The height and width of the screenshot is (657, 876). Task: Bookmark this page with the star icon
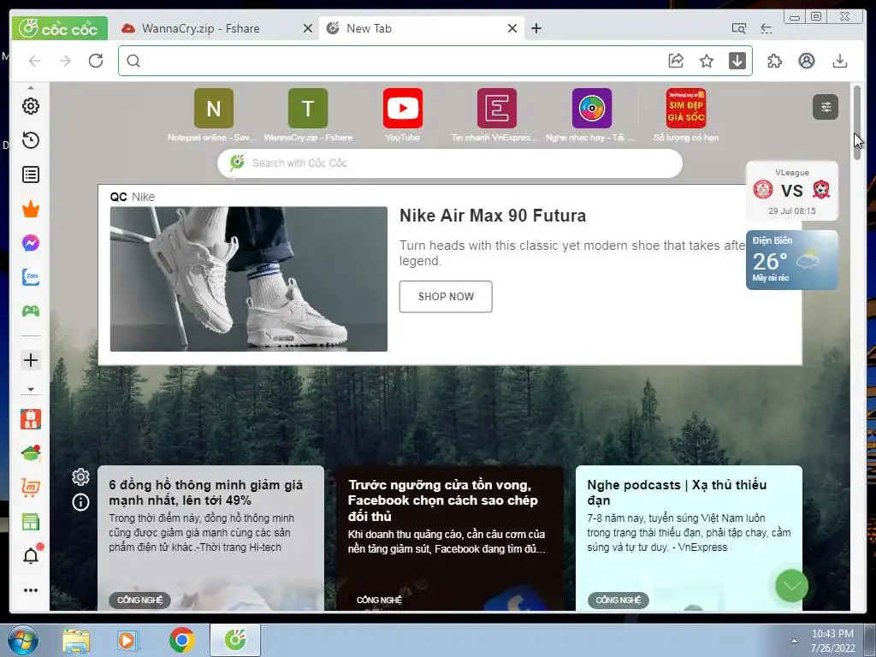pos(707,61)
